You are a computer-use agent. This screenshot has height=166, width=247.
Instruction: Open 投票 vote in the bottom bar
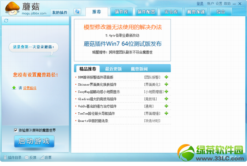click(46, 158)
